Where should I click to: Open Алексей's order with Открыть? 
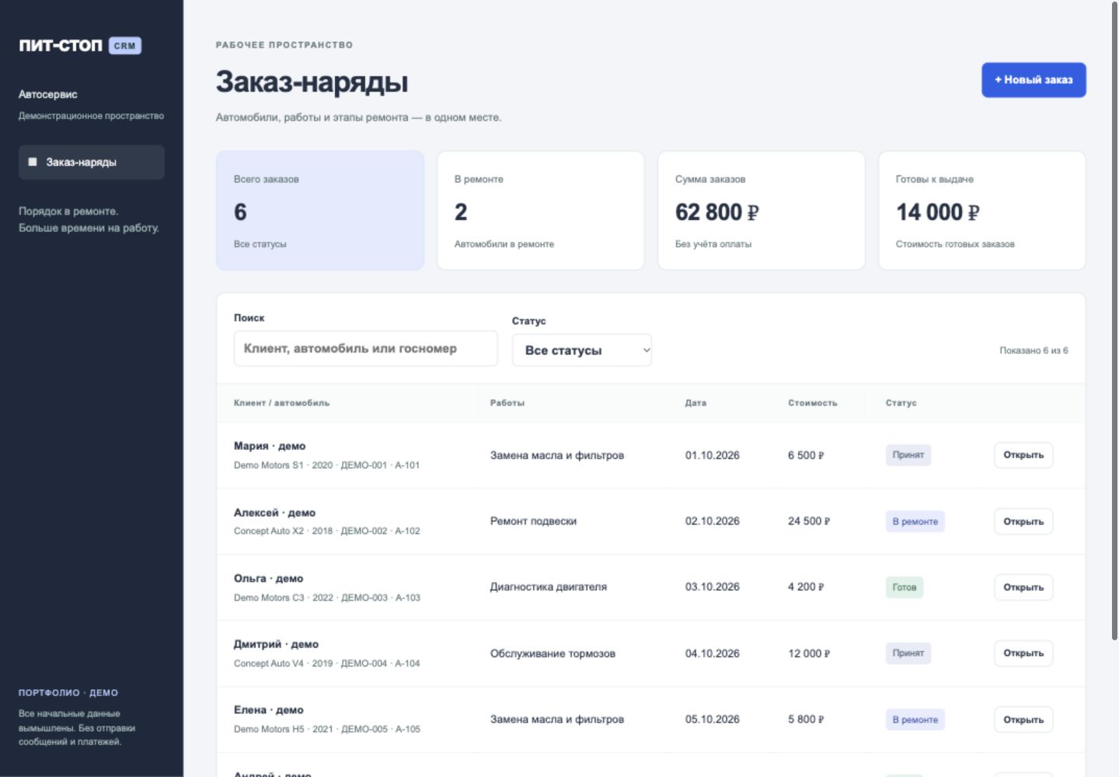coord(1023,521)
